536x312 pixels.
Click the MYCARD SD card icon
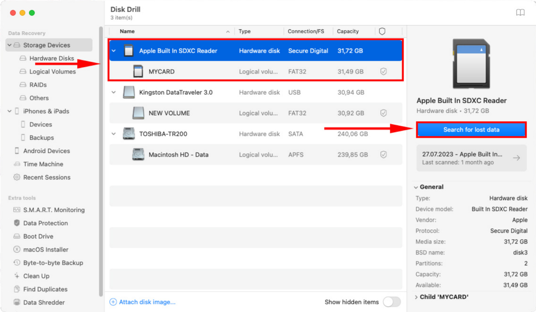[x=138, y=71]
